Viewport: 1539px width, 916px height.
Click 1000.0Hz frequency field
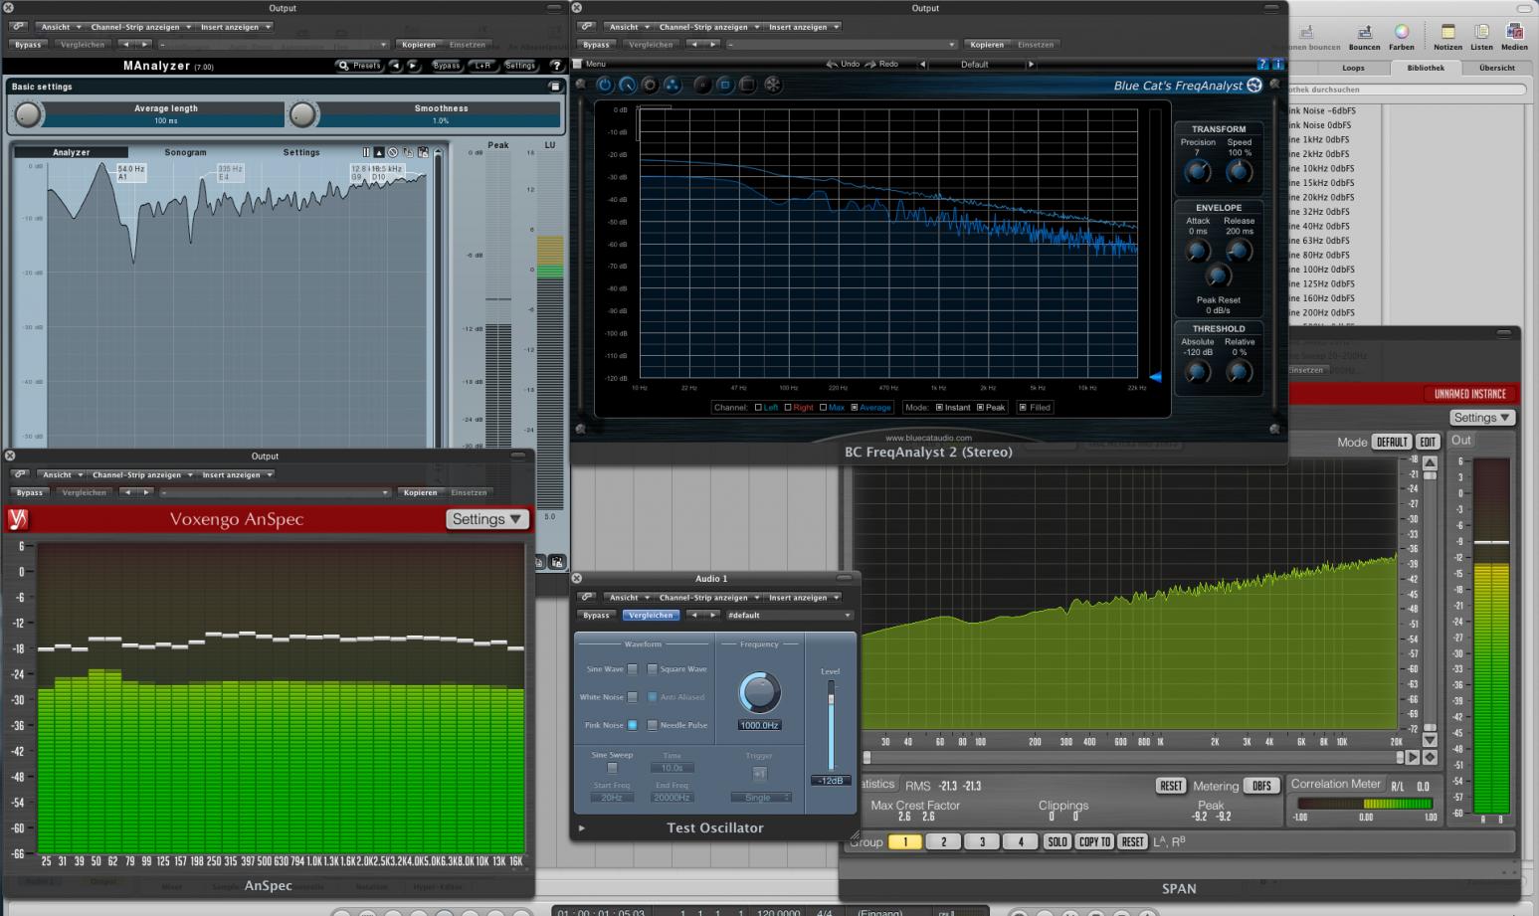pyautogui.click(x=759, y=725)
